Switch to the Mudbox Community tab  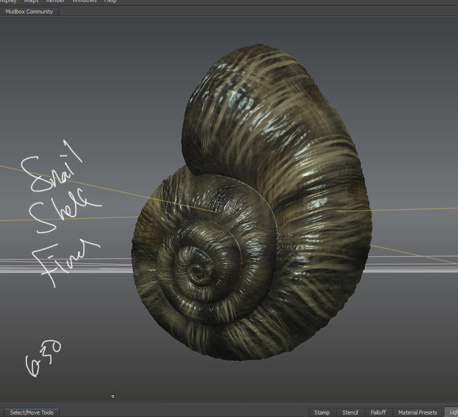point(29,11)
